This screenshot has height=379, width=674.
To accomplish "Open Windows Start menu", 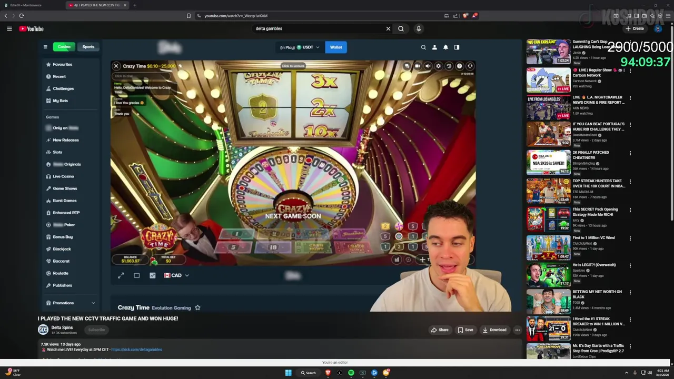I will click(x=288, y=373).
